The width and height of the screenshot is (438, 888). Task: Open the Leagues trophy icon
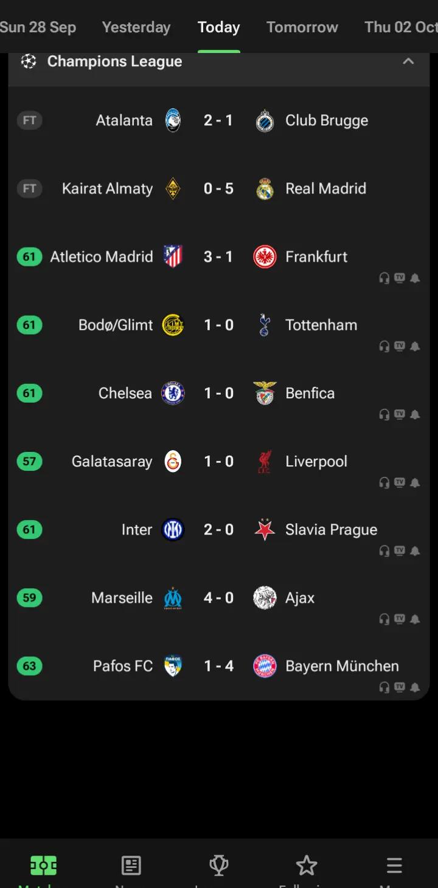point(218,865)
